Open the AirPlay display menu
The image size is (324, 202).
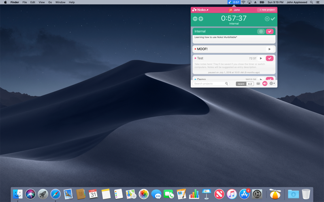[x=249, y=2]
